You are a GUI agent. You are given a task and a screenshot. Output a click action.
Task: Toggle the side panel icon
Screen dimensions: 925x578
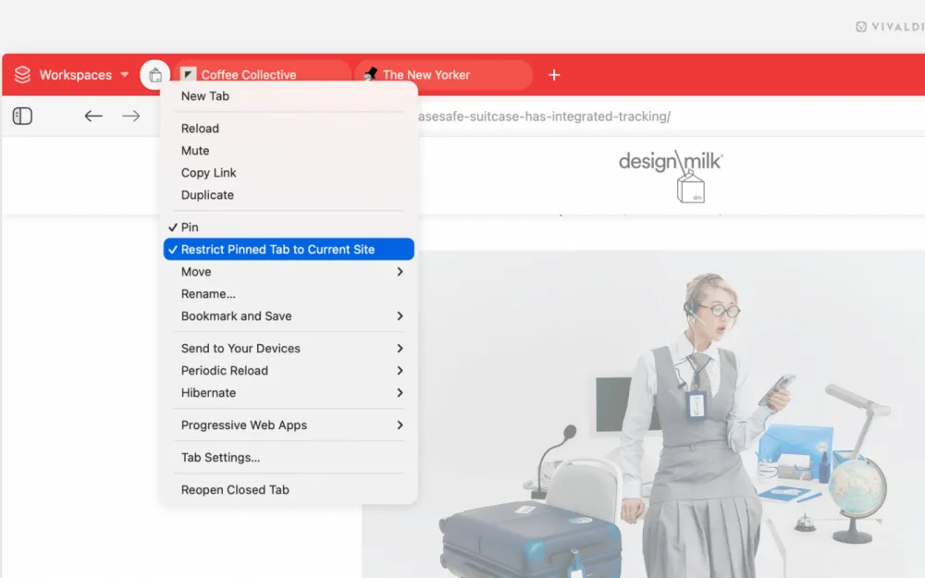[x=23, y=117]
